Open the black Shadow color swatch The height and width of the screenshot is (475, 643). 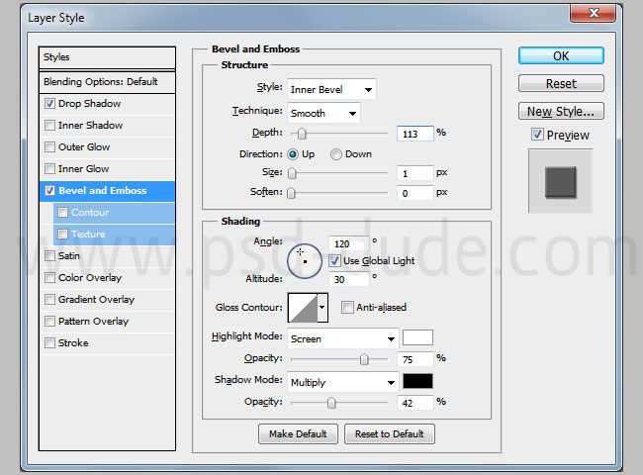[x=417, y=381]
